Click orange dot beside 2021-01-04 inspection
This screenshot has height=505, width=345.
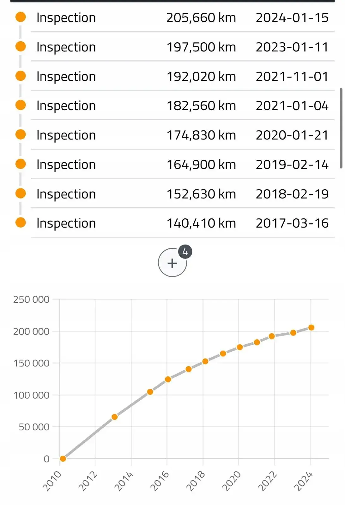click(21, 105)
